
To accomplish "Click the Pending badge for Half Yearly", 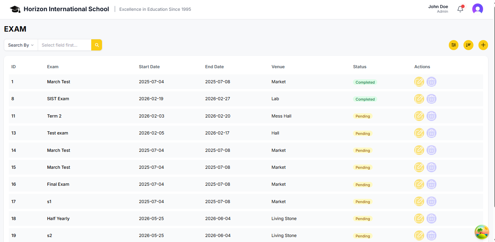I will [363, 218].
